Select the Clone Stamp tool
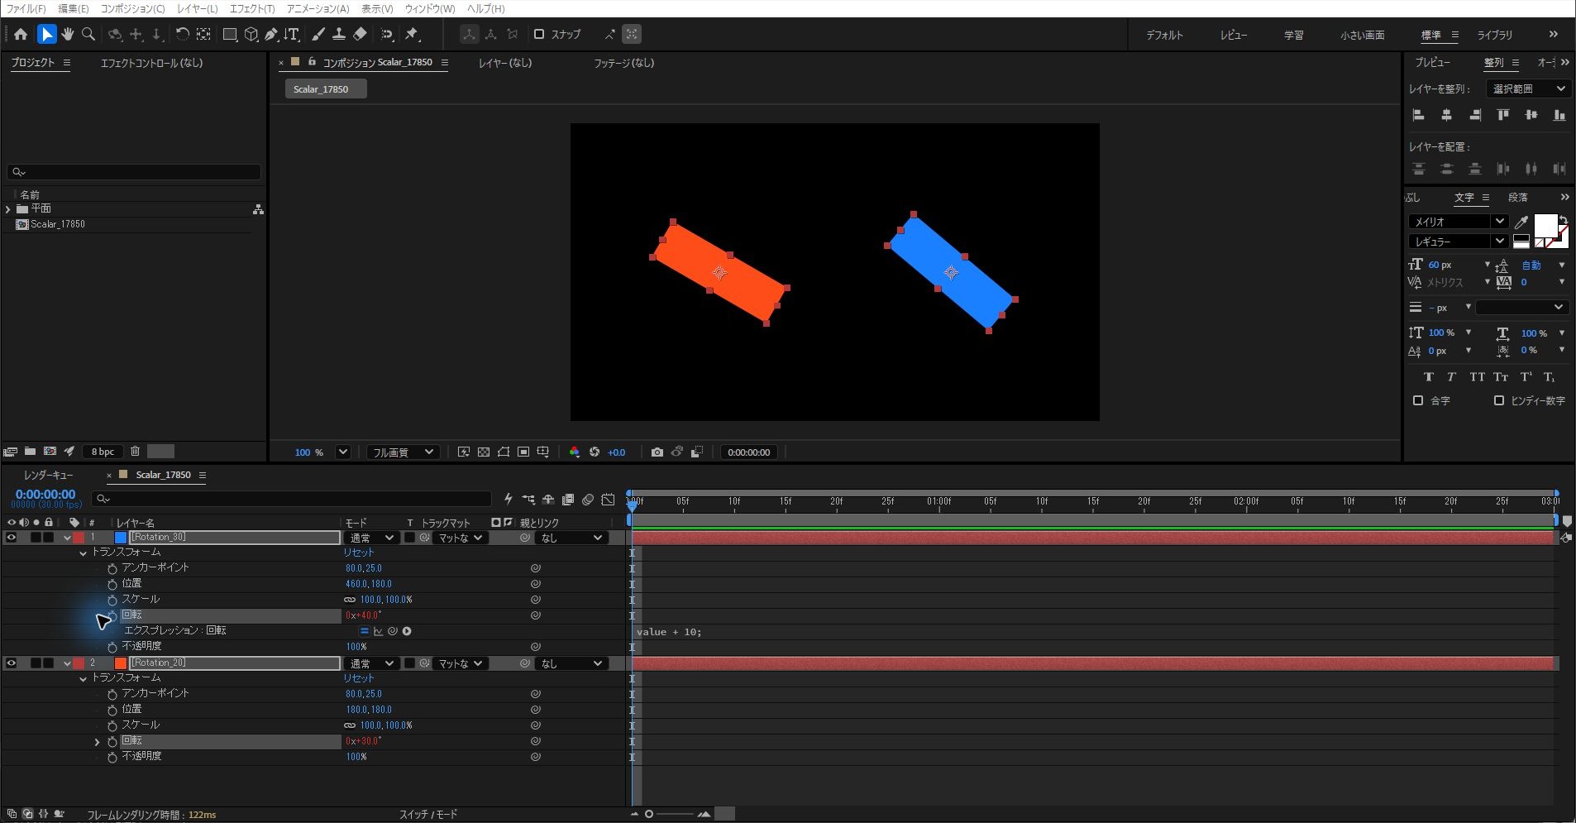The width and height of the screenshot is (1576, 823). click(339, 35)
